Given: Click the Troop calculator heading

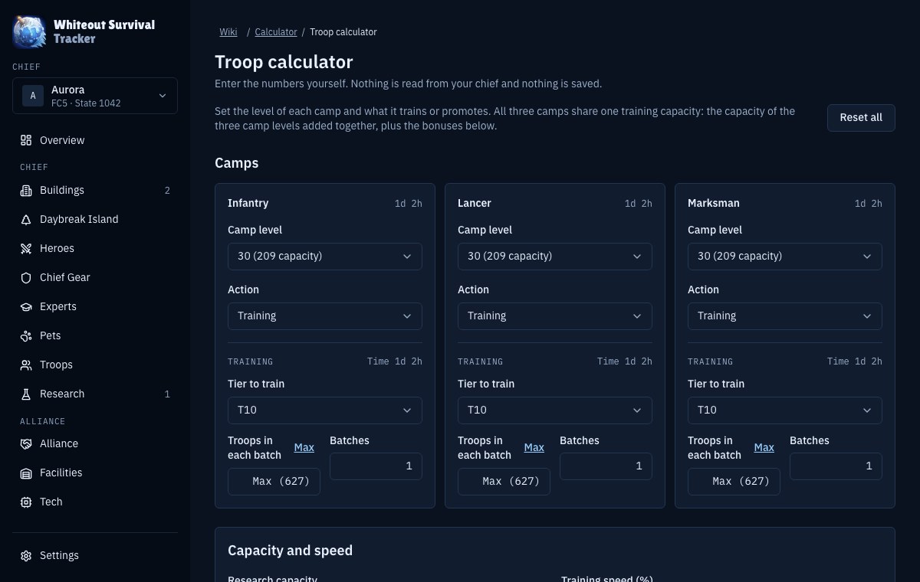Looking at the screenshot, I should pyautogui.click(x=284, y=62).
